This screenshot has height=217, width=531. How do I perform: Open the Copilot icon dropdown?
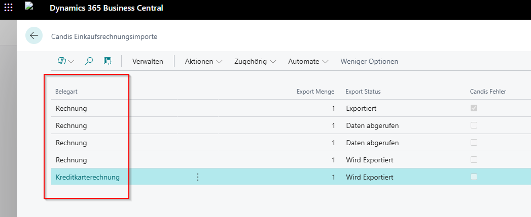click(65, 61)
